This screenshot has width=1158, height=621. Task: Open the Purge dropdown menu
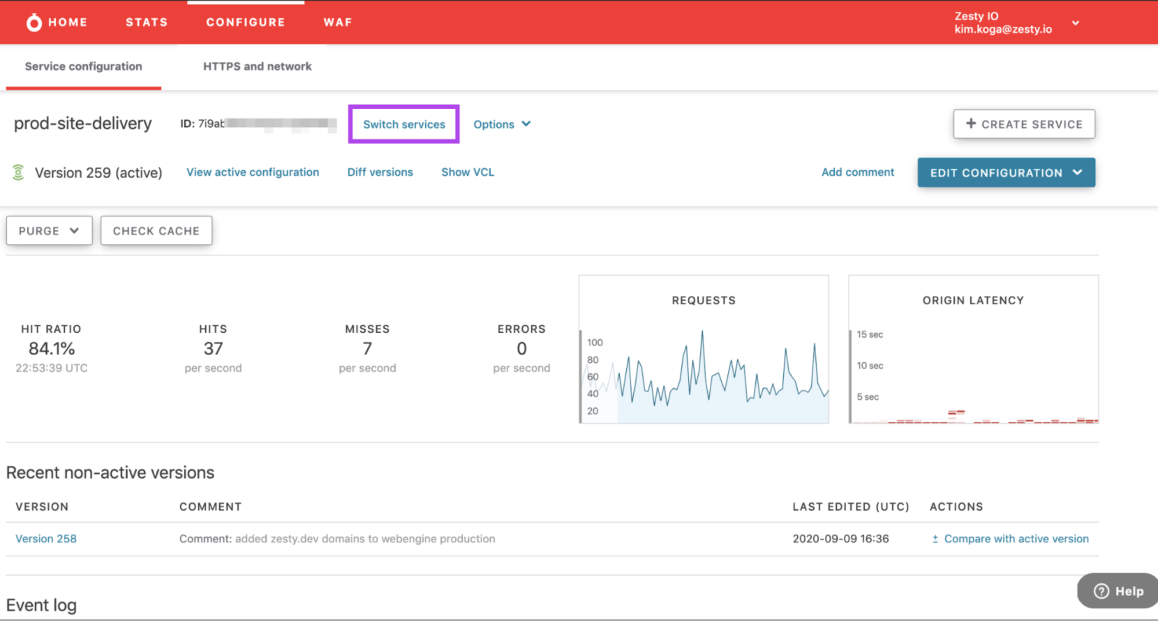(x=49, y=230)
